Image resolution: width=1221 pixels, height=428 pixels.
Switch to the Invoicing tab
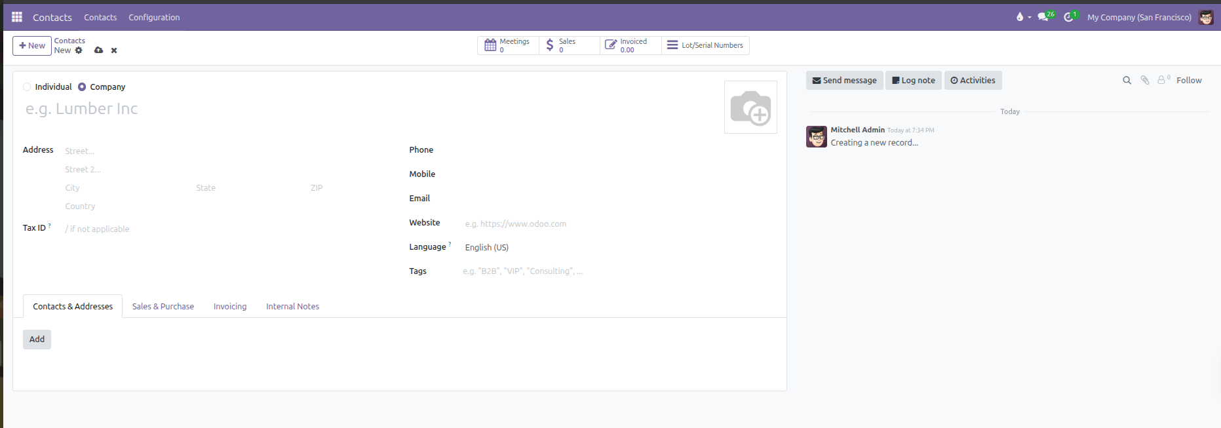(x=230, y=306)
